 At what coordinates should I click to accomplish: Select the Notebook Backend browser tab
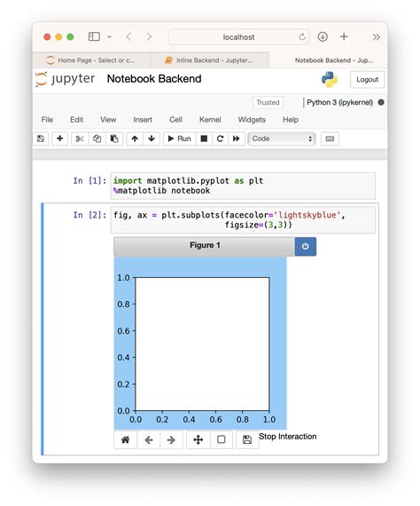point(328,60)
